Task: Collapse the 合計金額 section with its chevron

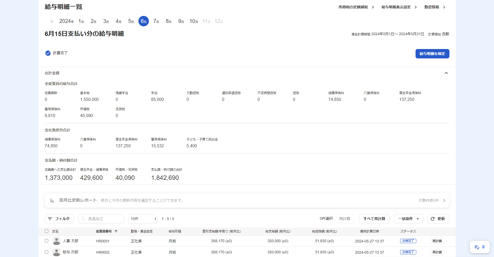Action: tap(446, 73)
